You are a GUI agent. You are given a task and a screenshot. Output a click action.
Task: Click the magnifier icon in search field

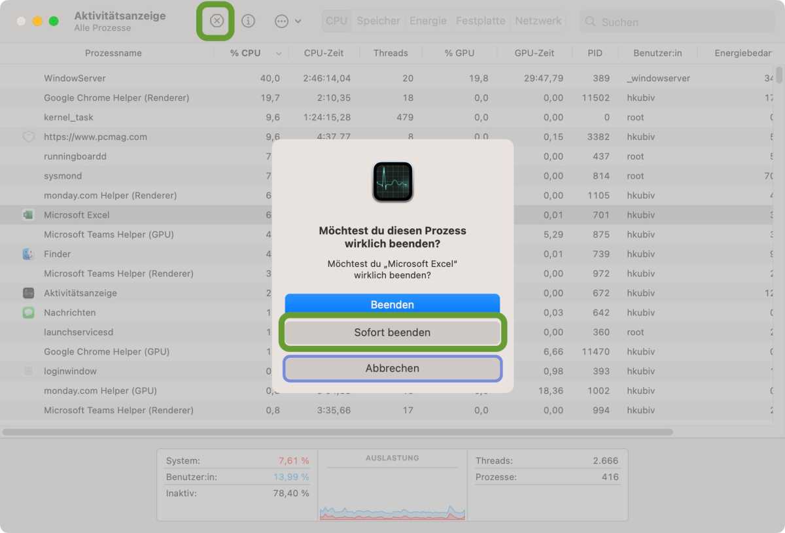pos(591,22)
